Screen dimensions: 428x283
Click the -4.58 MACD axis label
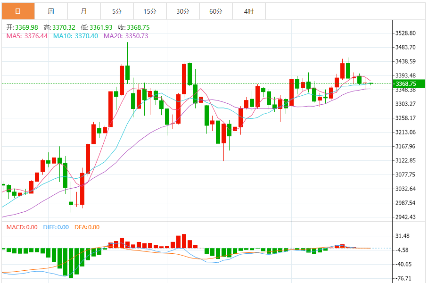402,250
